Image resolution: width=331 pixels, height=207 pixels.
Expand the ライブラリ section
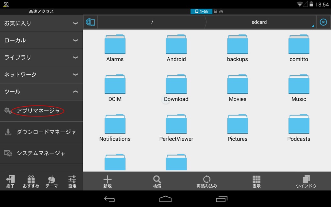click(41, 58)
